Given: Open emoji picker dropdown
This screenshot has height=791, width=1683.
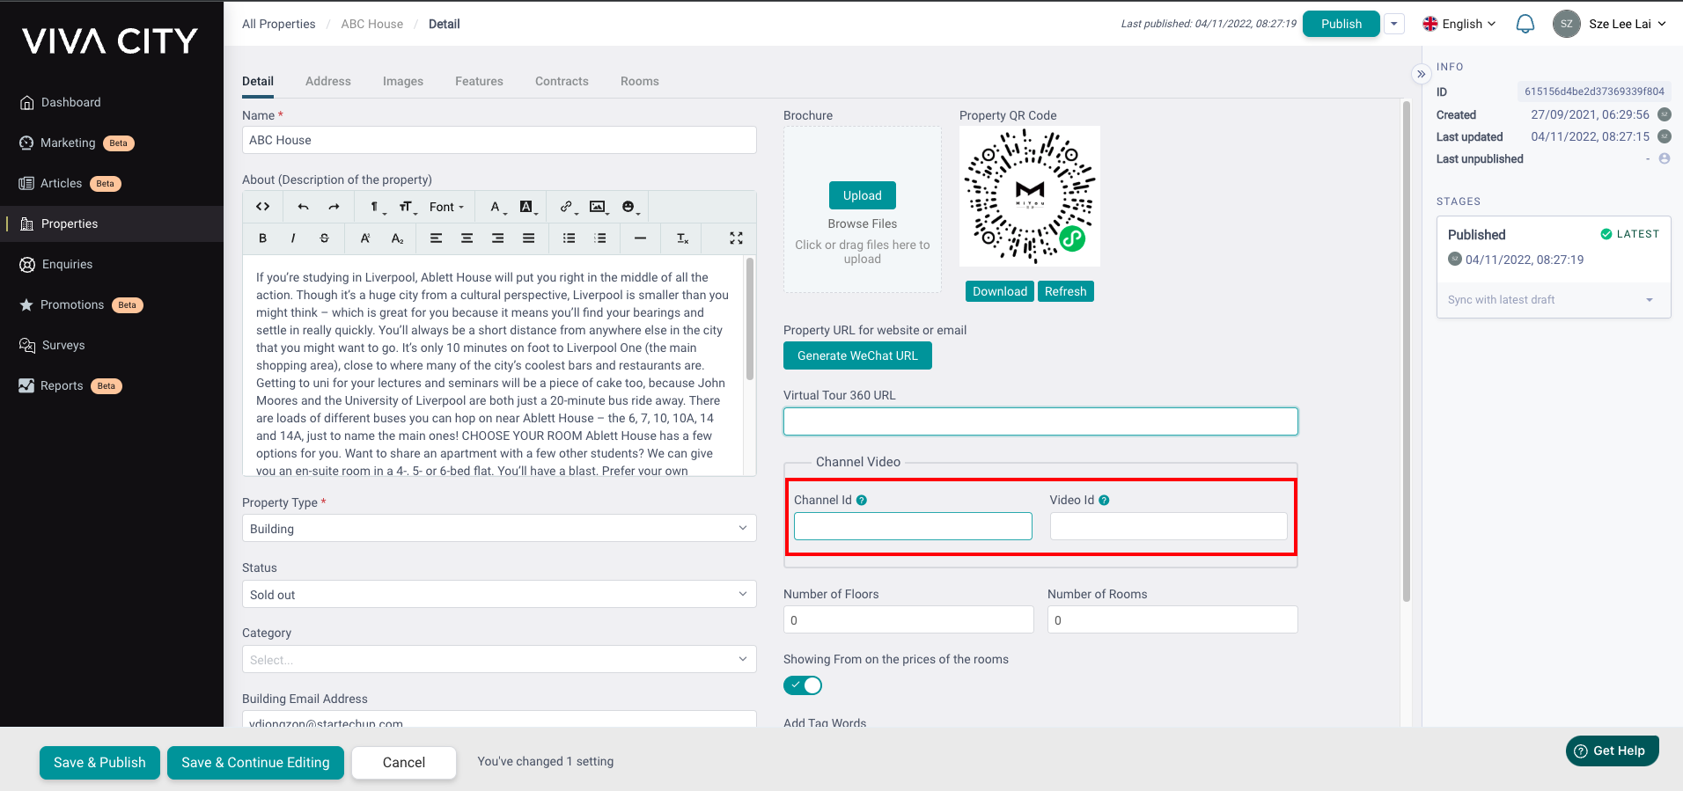Looking at the screenshot, I should coord(629,207).
